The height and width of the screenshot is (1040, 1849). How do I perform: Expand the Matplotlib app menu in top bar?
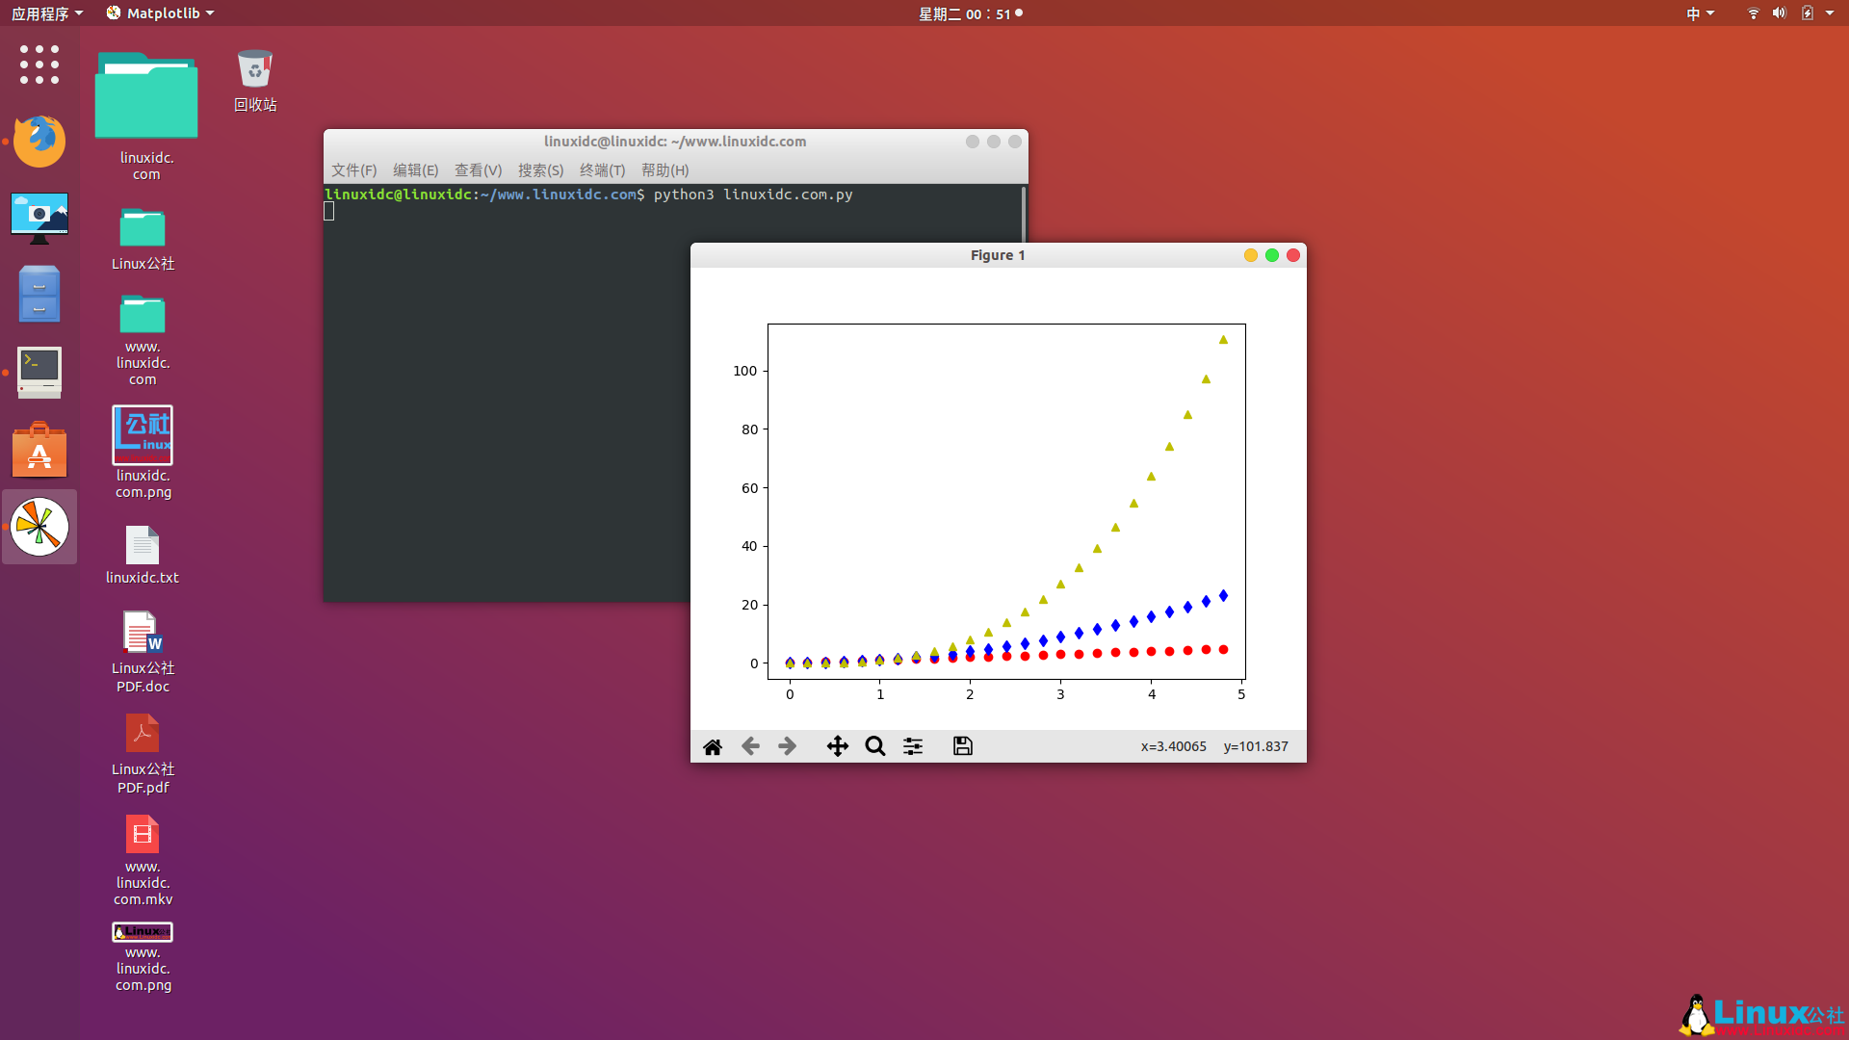[x=161, y=13]
